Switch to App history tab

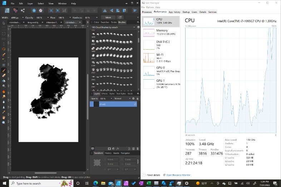[174, 12]
